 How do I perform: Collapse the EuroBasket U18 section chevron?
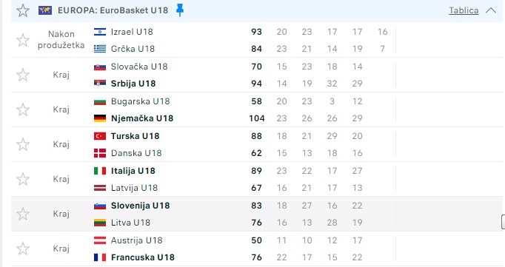click(491, 10)
